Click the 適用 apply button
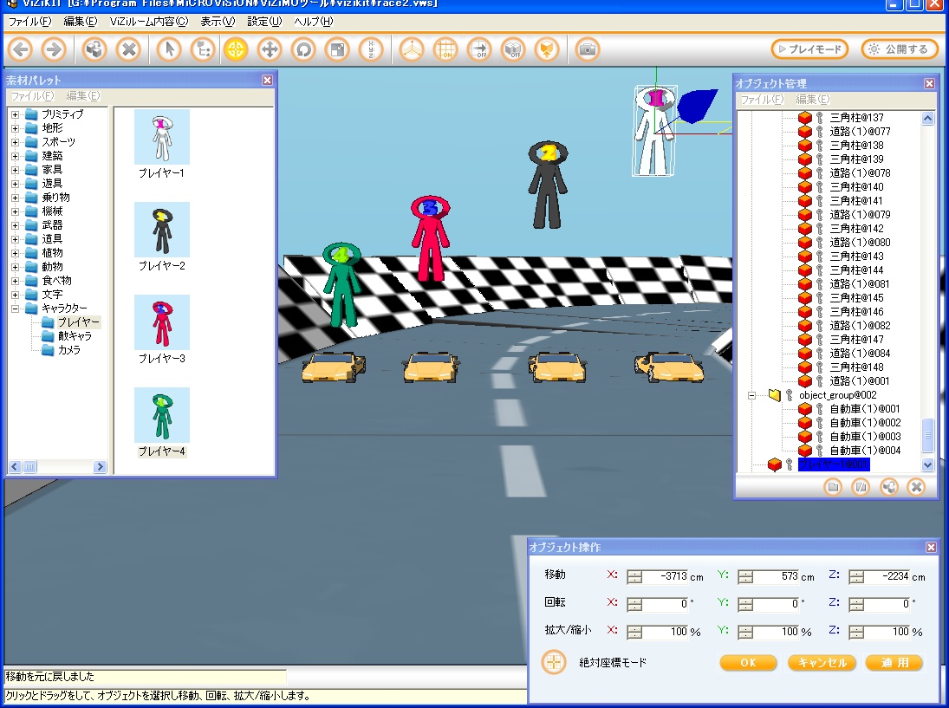 point(894,663)
